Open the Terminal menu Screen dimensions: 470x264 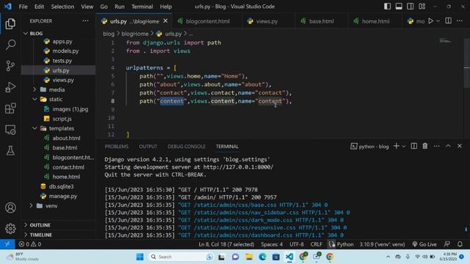click(142, 7)
